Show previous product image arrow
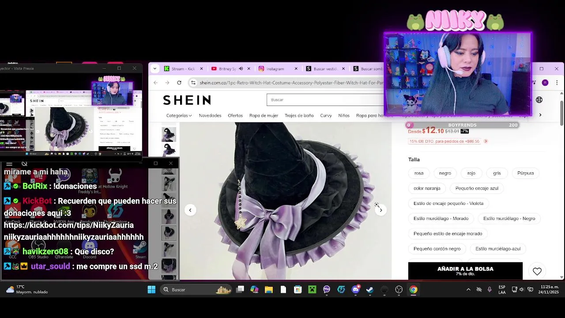565x318 pixels. click(190, 210)
